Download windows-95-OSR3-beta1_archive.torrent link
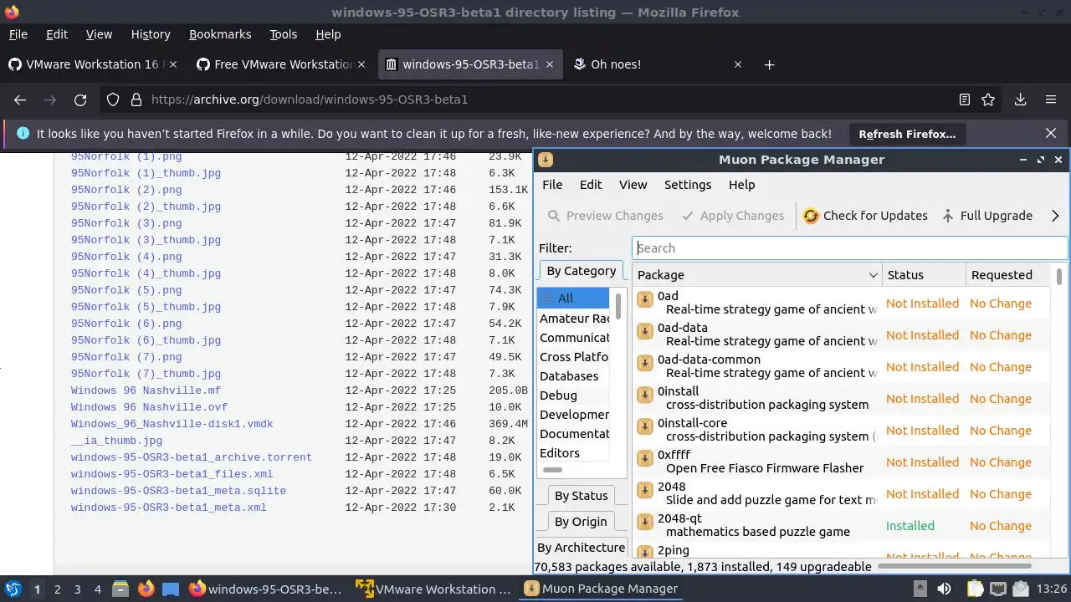The width and height of the screenshot is (1071, 602). (x=192, y=457)
